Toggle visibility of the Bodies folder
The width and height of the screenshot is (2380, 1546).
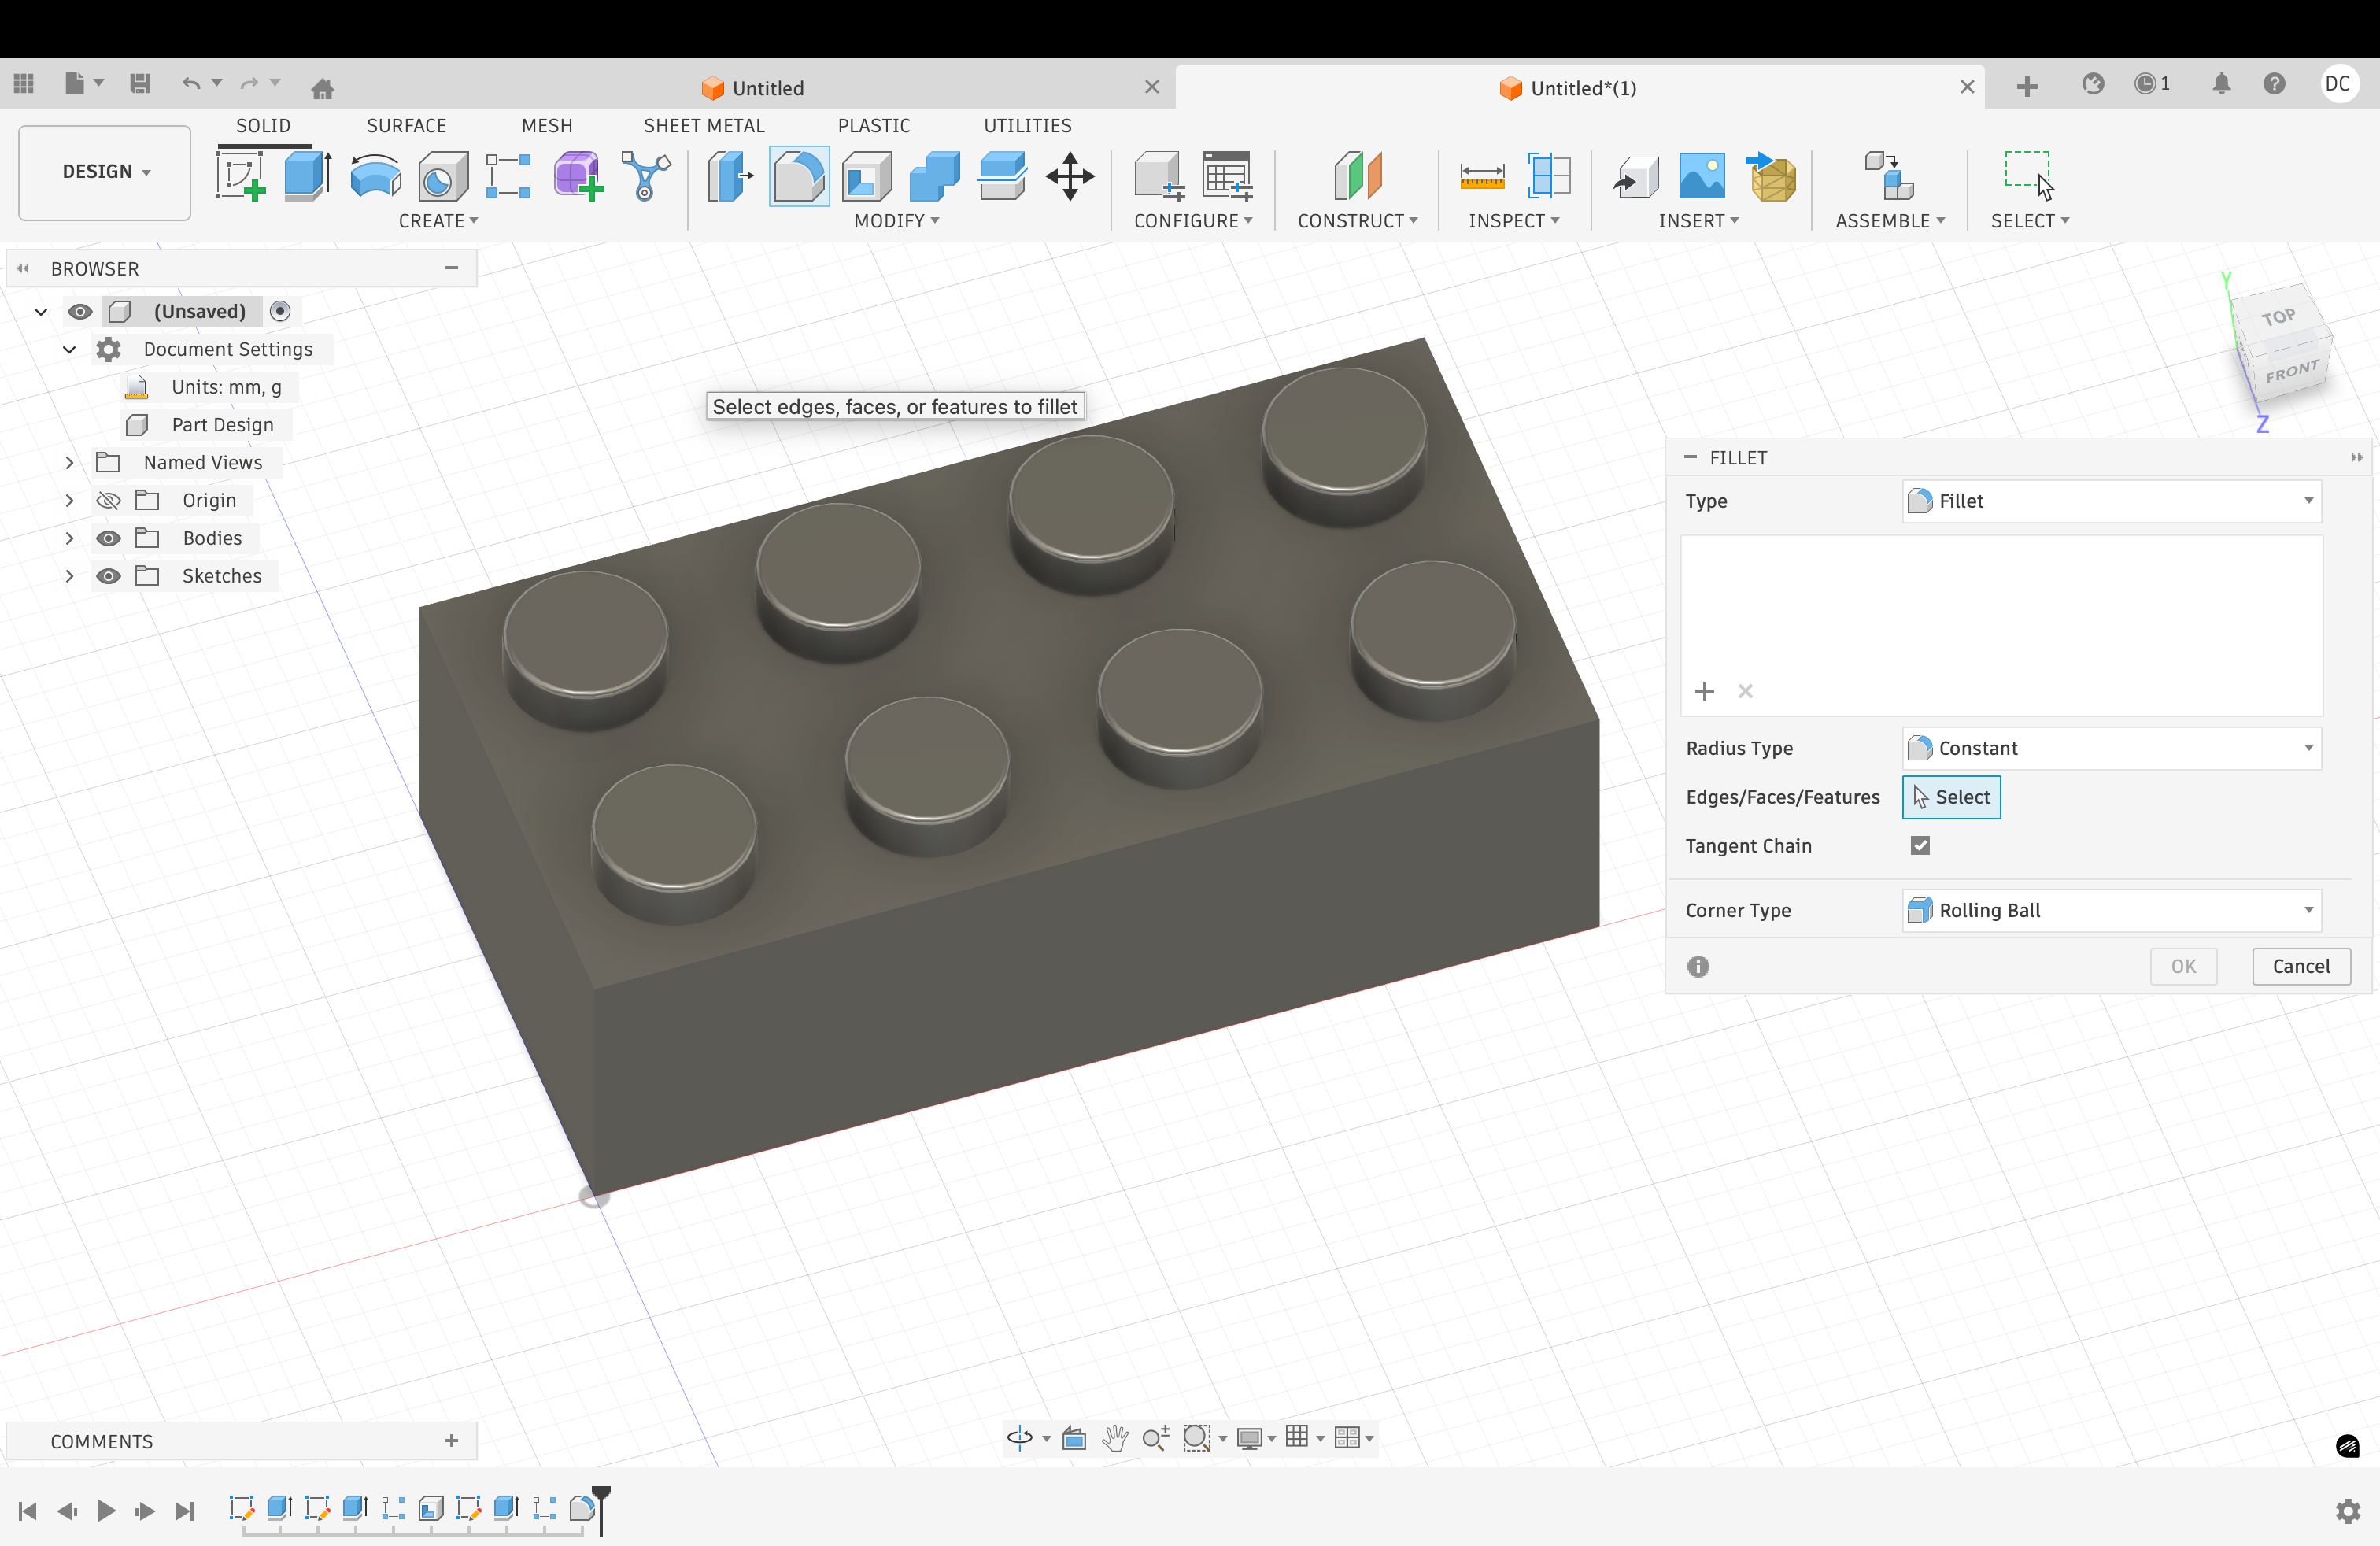pyautogui.click(x=108, y=538)
